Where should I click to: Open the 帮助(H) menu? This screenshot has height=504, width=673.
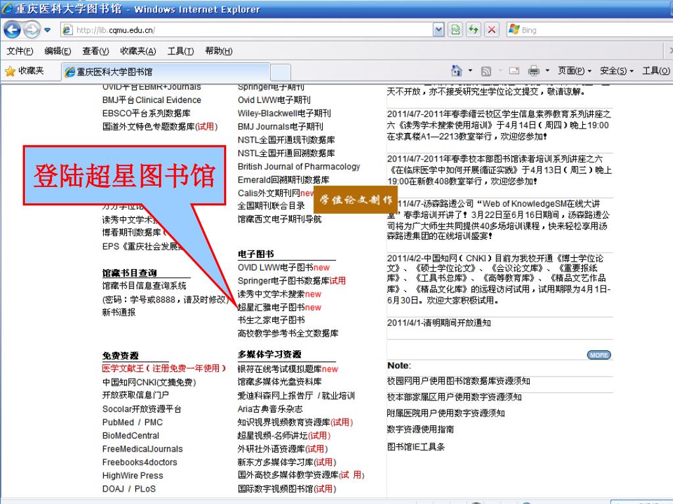218,51
